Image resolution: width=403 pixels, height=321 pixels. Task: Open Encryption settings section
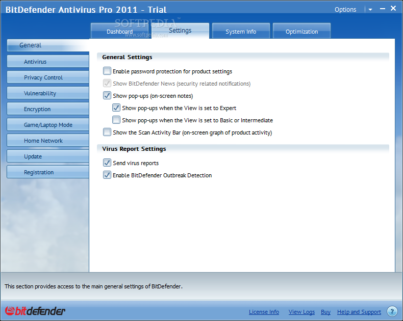48,109
